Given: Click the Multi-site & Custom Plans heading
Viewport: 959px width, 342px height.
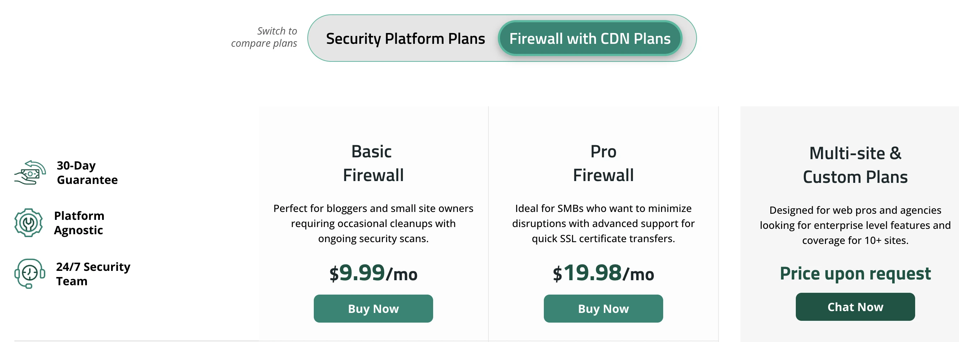Looking at the screenshot, I should (855, 165).
